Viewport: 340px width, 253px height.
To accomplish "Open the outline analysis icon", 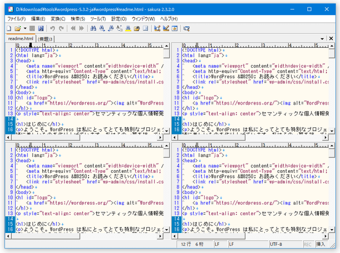I will pyautogui.click(x=145, y=28).
